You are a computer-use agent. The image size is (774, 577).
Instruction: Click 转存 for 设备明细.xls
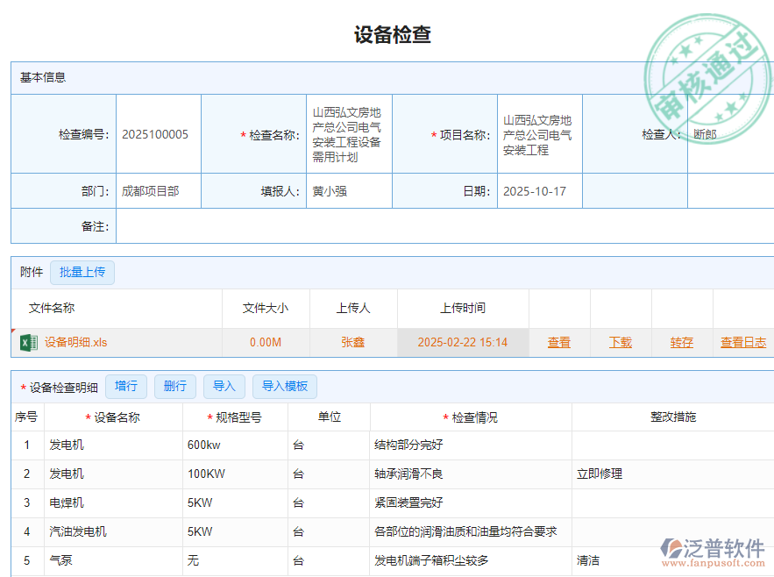click(681, 342)
